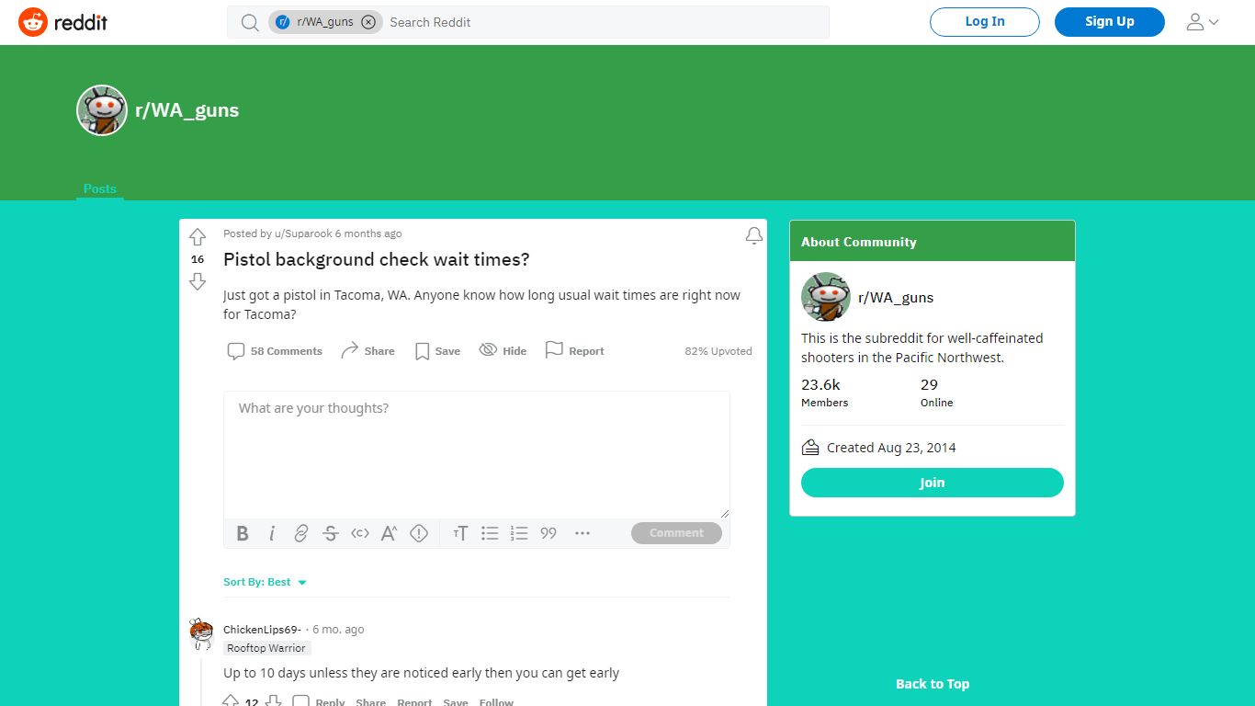Screen dimensions: 1255x706
Task: Open r/WA_guns from the banner title
Action: [x=187, y=110]
